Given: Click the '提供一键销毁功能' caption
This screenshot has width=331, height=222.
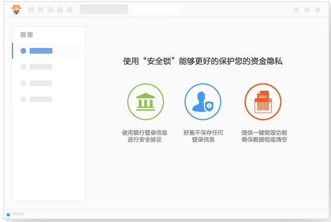Looking at the screenshot, I should click(264, 132).
